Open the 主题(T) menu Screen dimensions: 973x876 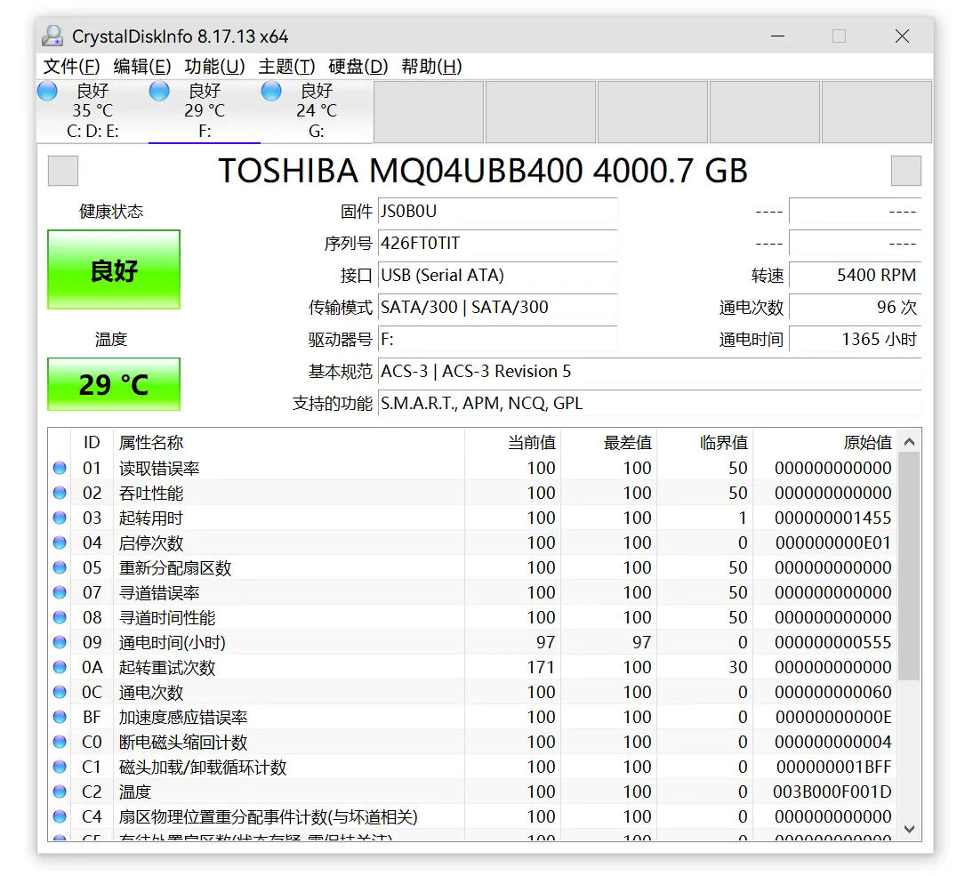coord(286,67)
